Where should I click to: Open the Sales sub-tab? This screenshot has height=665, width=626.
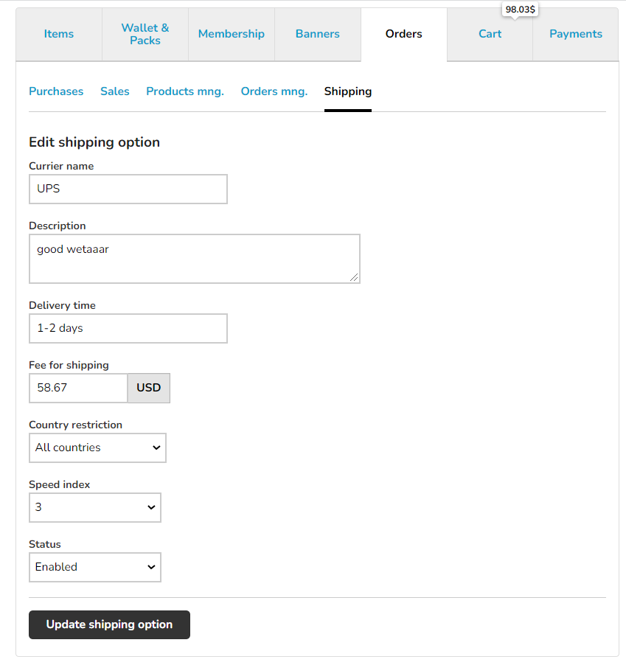(x=114, y=91)
